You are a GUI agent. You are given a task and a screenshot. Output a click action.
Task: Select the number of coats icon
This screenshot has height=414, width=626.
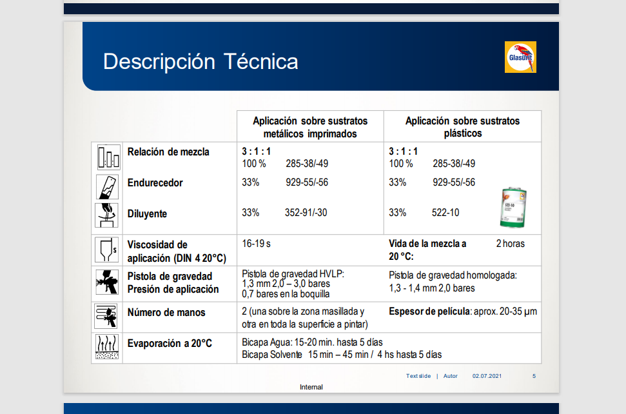(x=107, y=315)
